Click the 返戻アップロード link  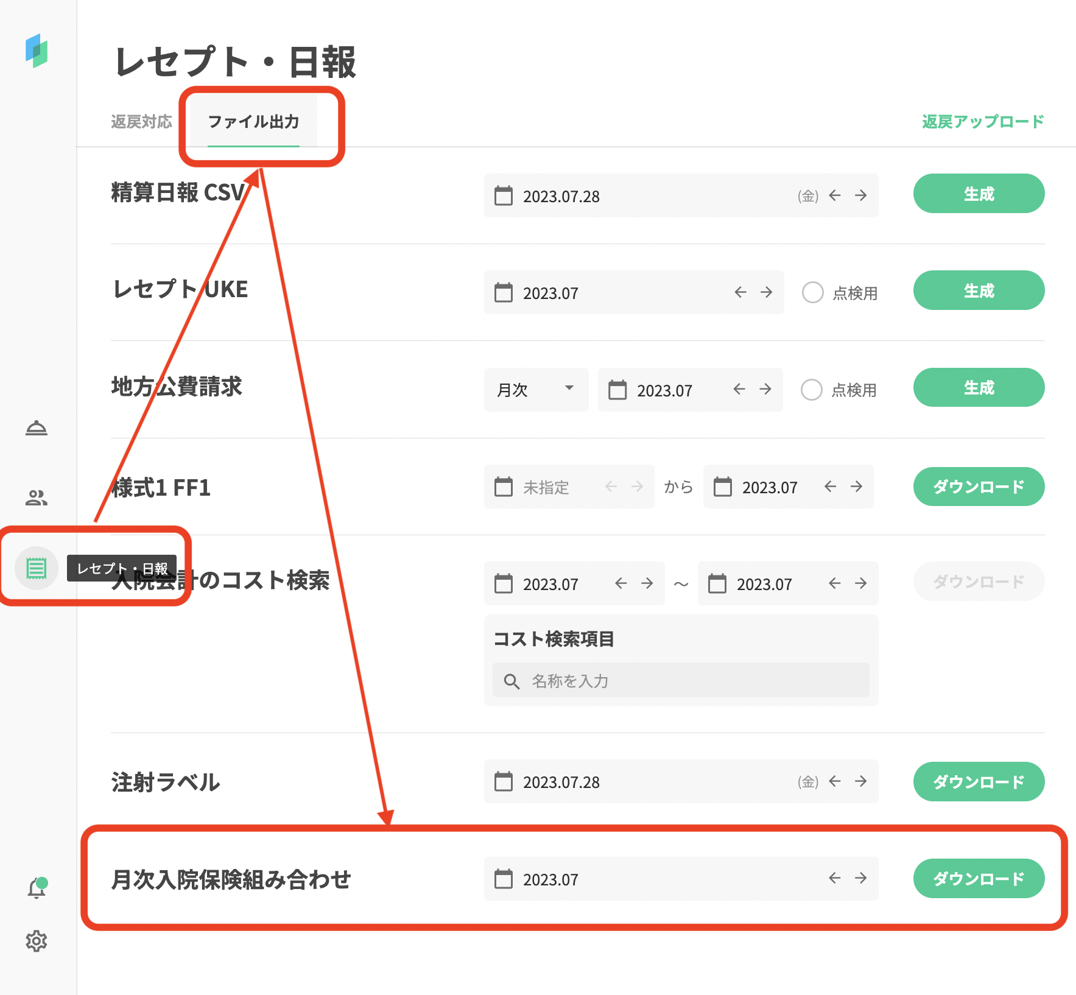(983, 122)
